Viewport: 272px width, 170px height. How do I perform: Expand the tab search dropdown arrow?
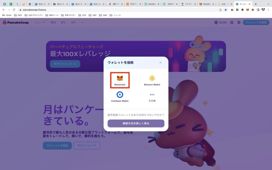click(268, 4)
